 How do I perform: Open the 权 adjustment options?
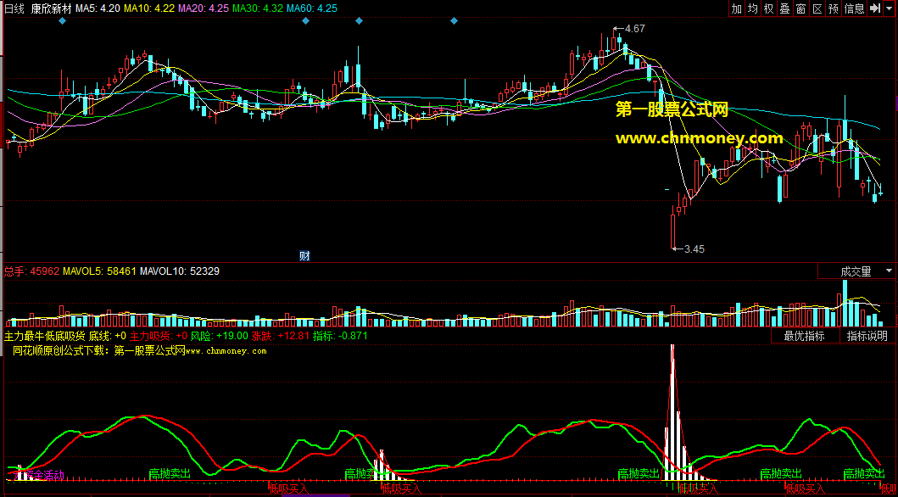768,8
